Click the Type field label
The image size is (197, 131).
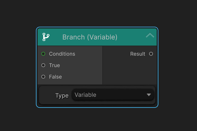[x=62, y=96]
